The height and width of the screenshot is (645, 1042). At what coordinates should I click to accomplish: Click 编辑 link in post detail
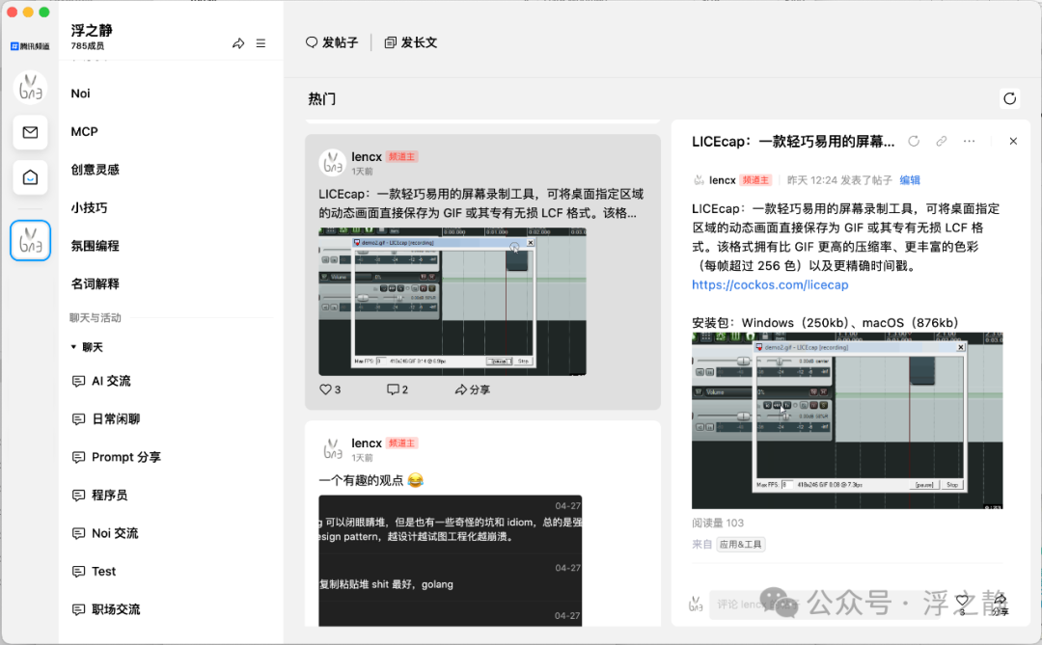910,180
